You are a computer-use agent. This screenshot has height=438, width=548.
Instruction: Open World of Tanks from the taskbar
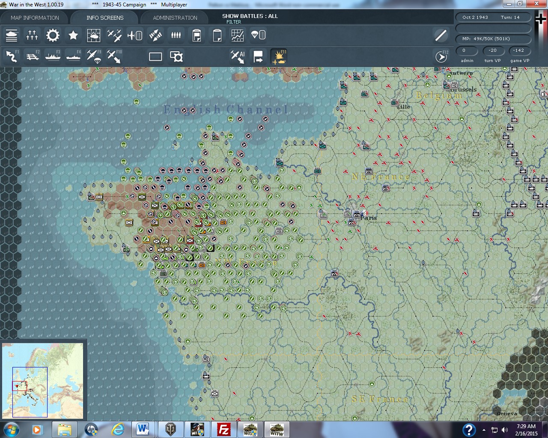[171, 429]
